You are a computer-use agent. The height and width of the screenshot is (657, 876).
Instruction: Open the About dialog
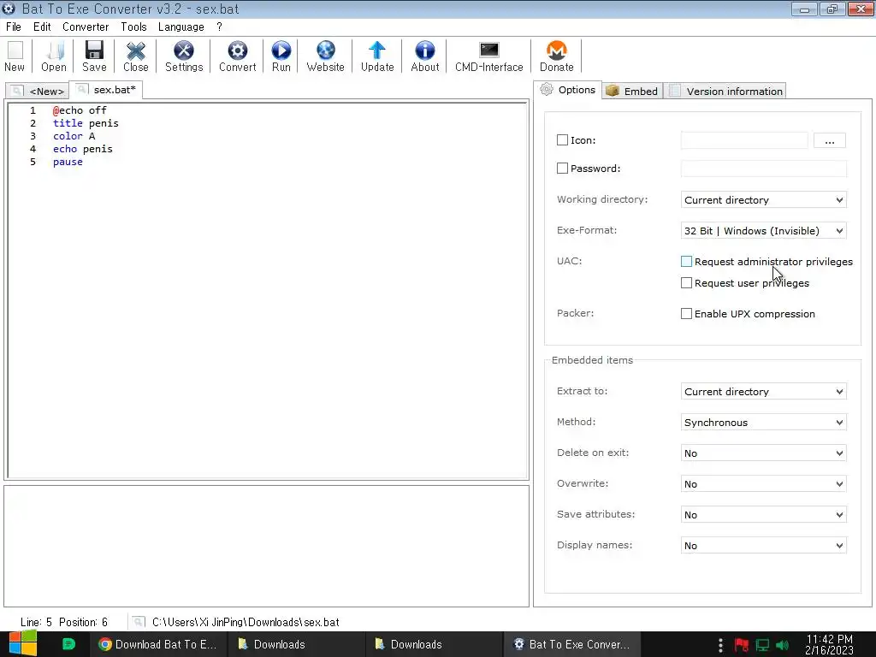(424, 56)
